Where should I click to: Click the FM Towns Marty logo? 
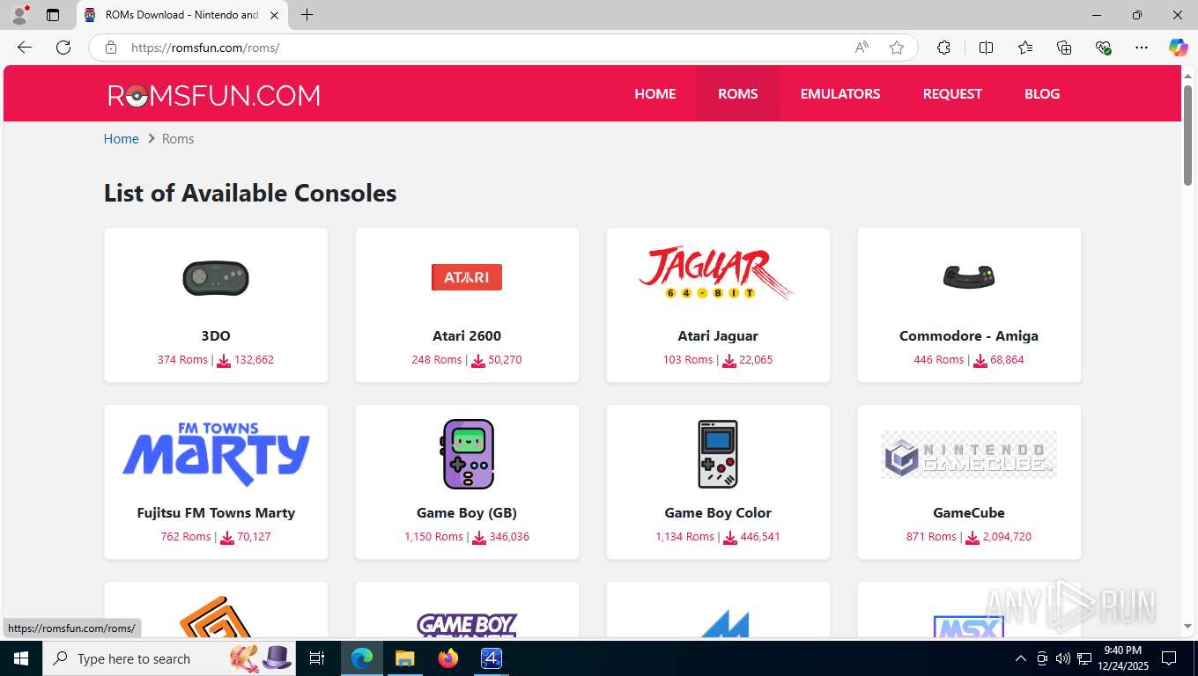pyautogui.click(x=216, y=454)
